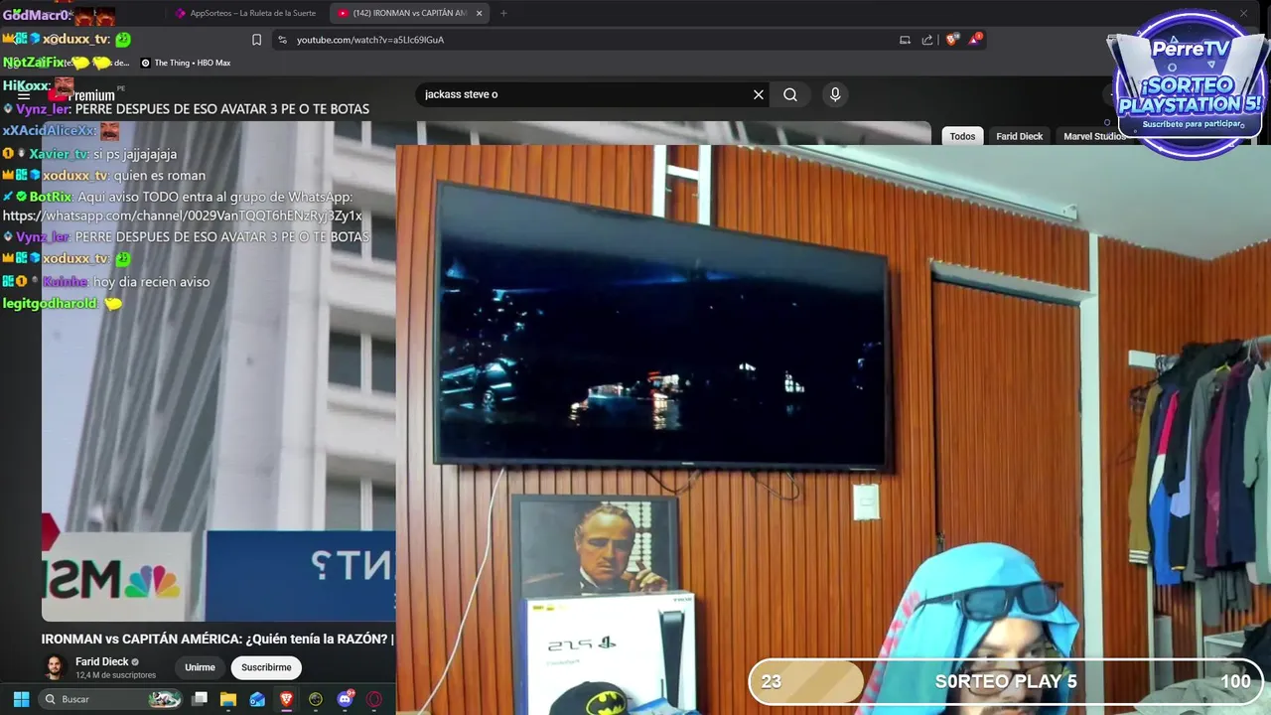Open the Brave Rewards triangle icon
Screen dimensions: 1271x715
coord(976,40)
